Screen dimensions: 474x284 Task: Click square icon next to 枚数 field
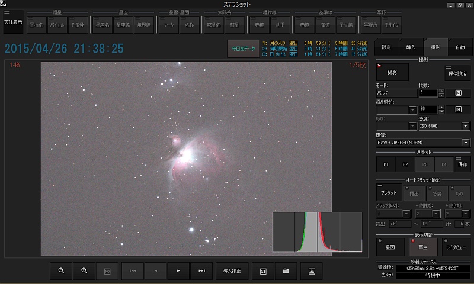coord(458,93)
